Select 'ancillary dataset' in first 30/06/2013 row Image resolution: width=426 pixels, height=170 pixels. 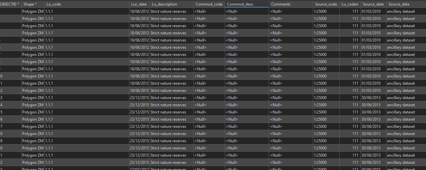pos(406,98)
